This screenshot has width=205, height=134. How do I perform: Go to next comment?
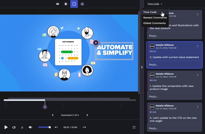tap(87, 115)
